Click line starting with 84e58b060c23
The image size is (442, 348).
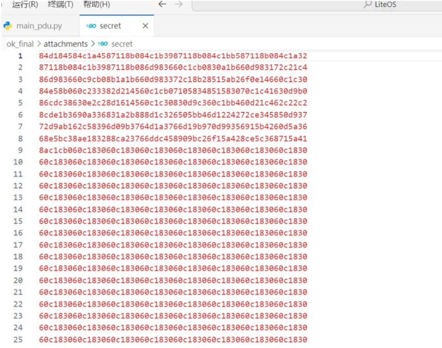(x=173, y=91)
